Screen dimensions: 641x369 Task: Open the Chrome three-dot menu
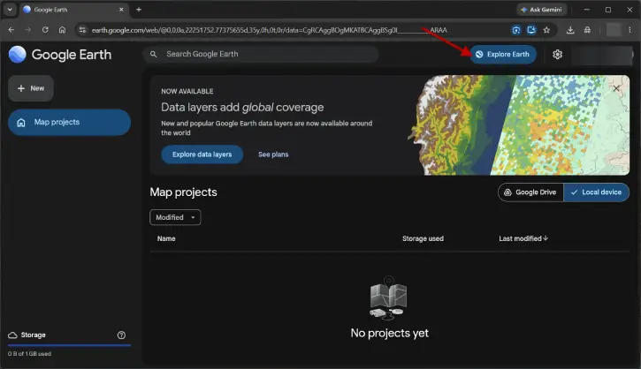coord(630,30)
